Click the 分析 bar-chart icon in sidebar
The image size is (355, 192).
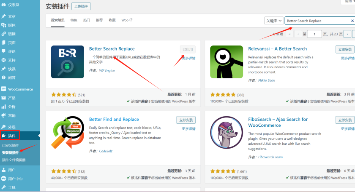(4, 107)
